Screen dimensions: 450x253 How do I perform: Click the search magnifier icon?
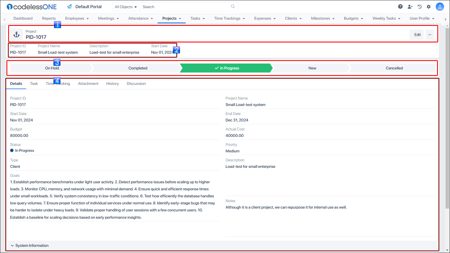click(x=233, y=6)
